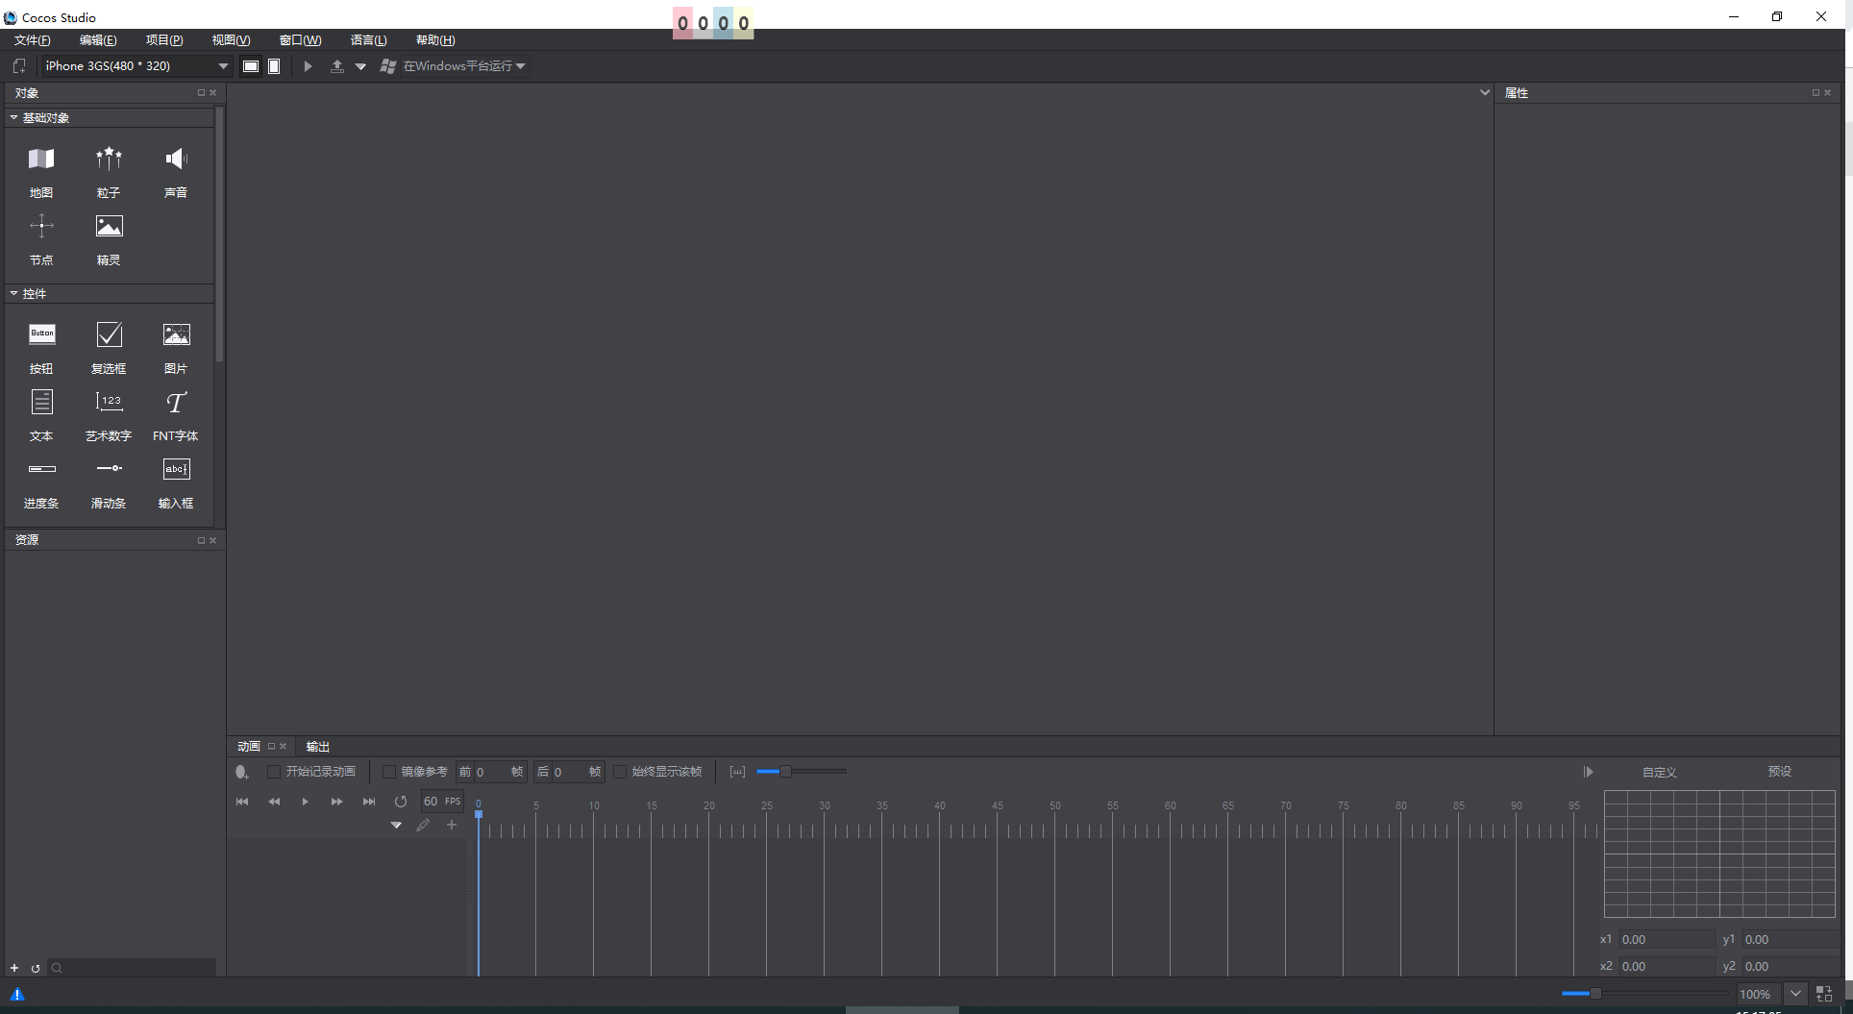
Task: Select the 进度条 (Progress bar) control icon
Action: (41, 469)
